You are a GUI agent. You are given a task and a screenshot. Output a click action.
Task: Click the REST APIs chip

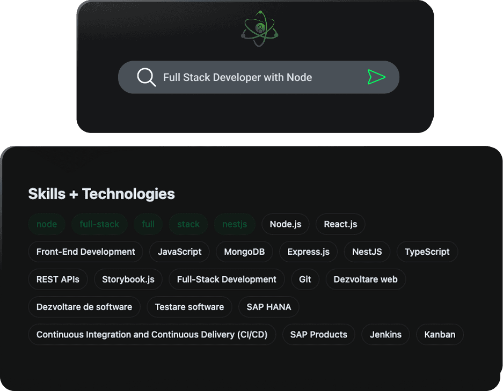58,279
